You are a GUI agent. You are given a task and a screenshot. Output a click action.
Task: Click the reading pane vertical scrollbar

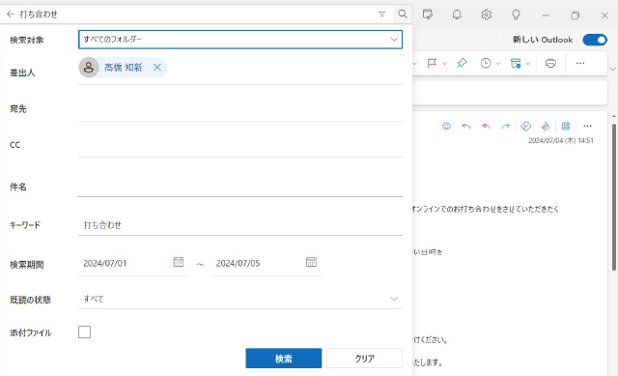[x=614, y=197]
